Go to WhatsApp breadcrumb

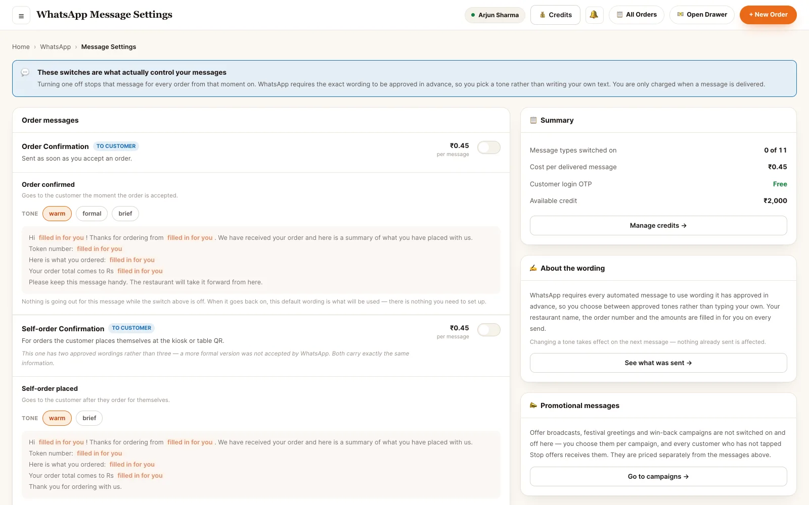pyautogui.click(x=56, y=47)
